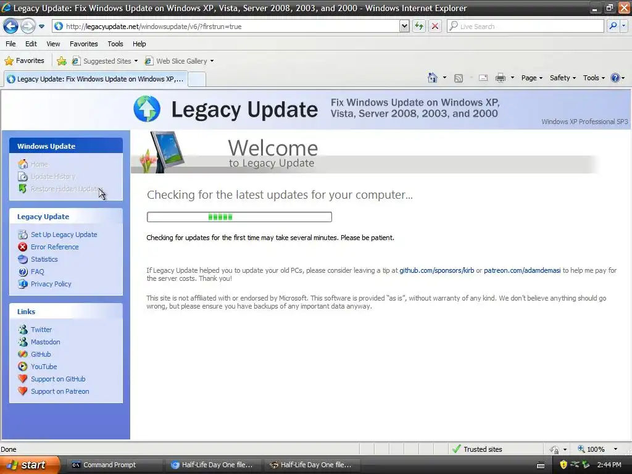Open the File menu
The width and height of the screenshot is (632, 474).
(x=11, y=44)
